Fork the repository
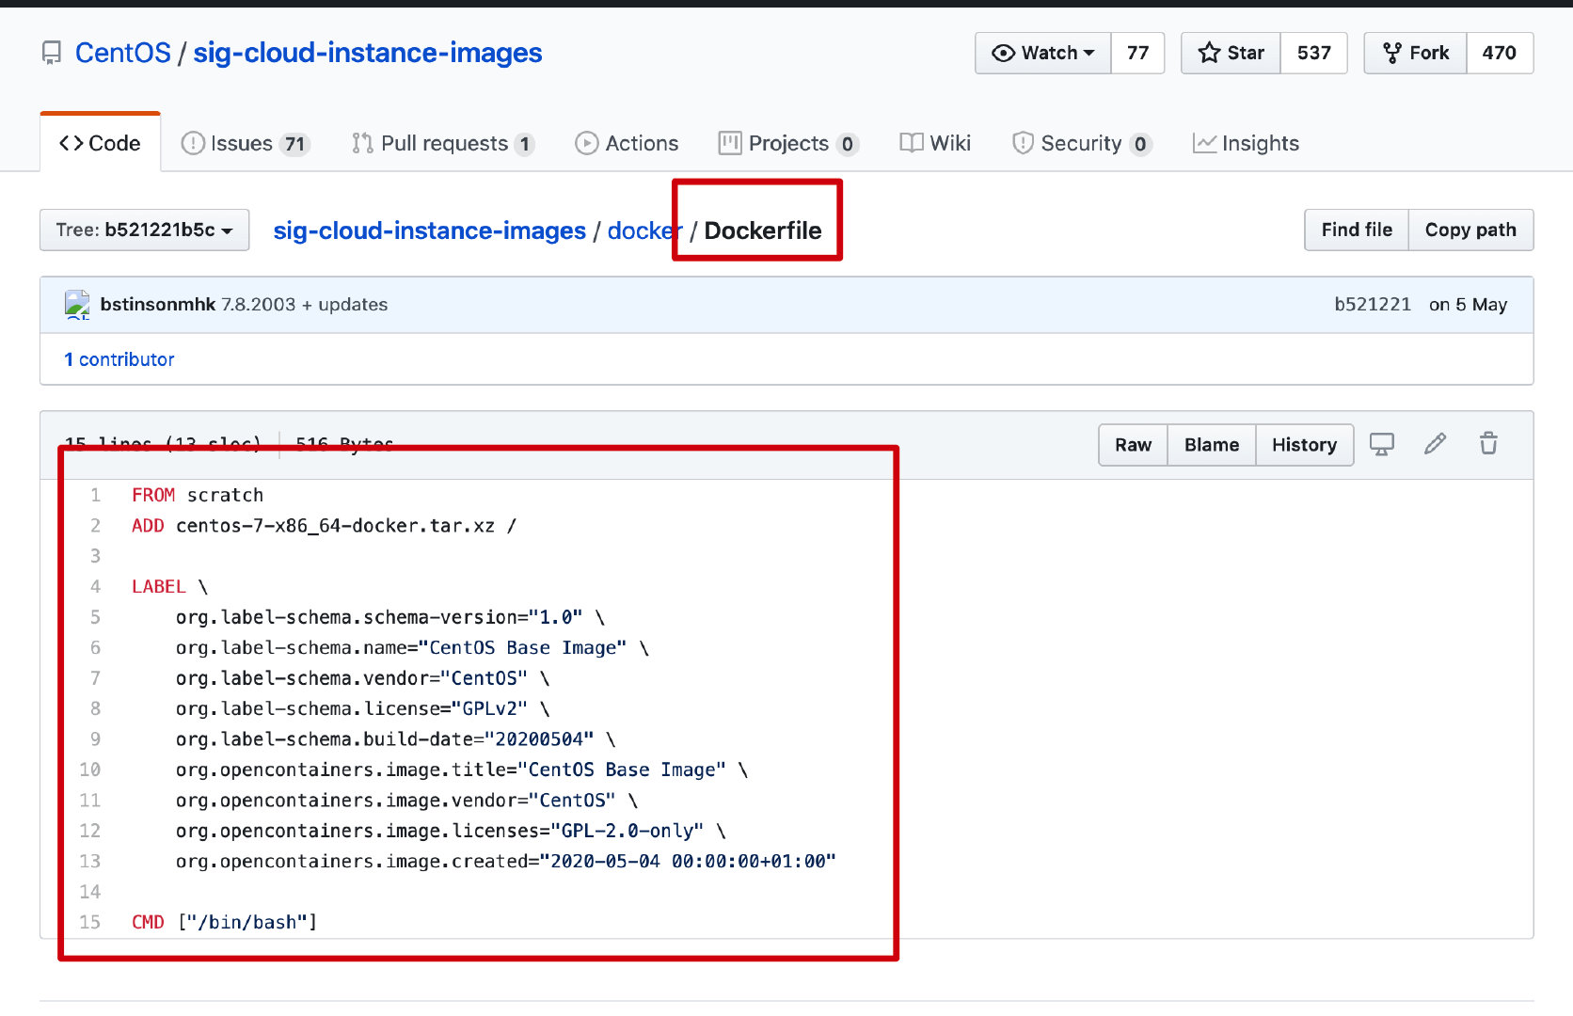The height and width of the screenshot is (1016, 1573). (x=1416, y=53)
